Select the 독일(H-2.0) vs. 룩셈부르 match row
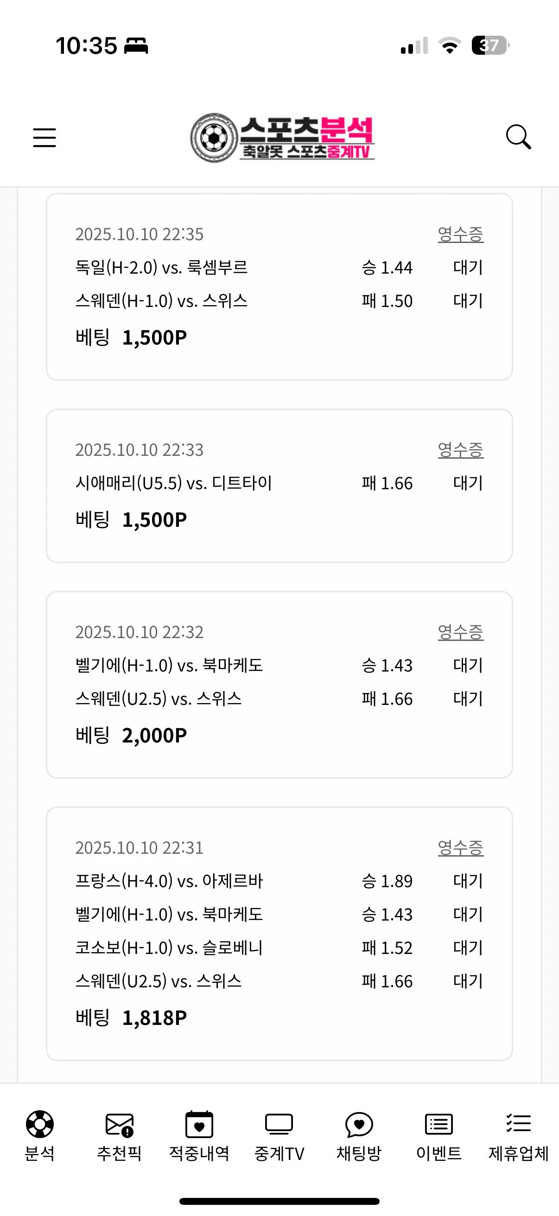Screen dimensions: 559x1216 [x=162, y=268]
